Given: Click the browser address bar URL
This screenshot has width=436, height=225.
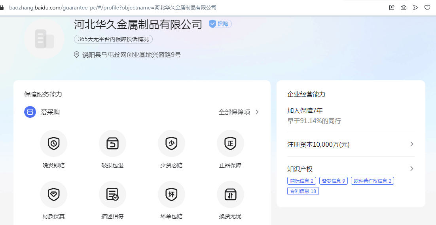Looking at the screenshot, I should pos(113,8).
